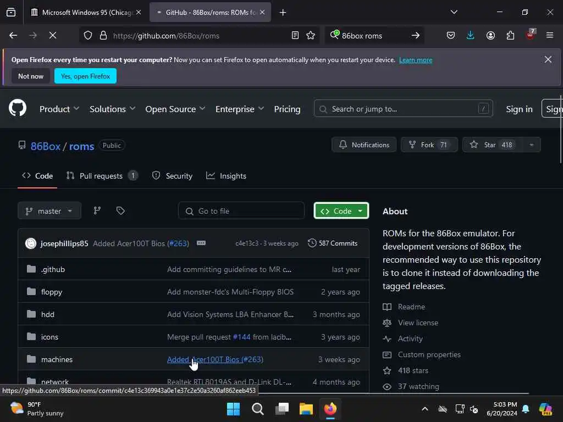Open the Pull requests tab
This screenshot has width=563, height=422.
(102, 176)
